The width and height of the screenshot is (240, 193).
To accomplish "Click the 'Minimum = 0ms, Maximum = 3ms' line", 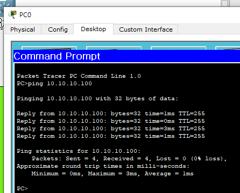I will (x=112, y=174).
